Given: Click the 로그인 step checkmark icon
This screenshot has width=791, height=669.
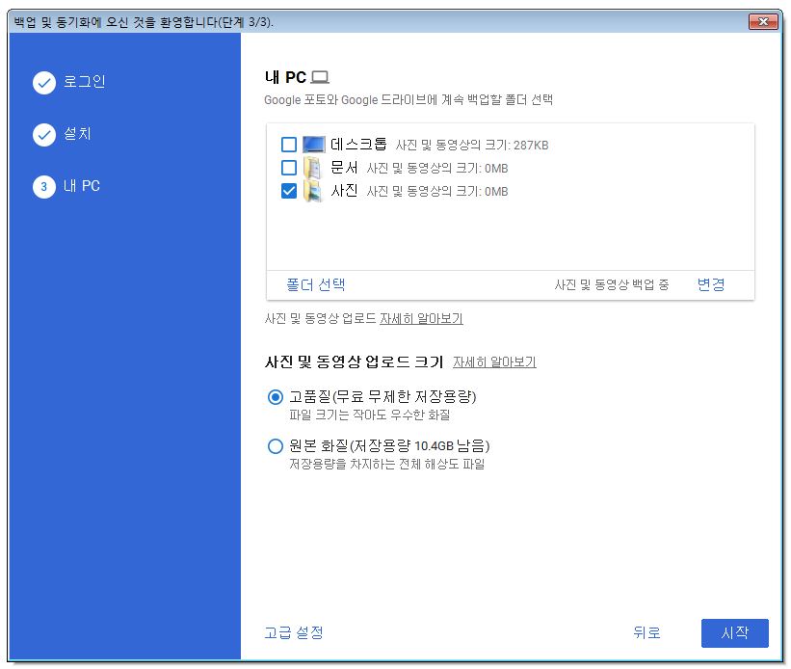Looking at the screenshot, I should point(44,82).
